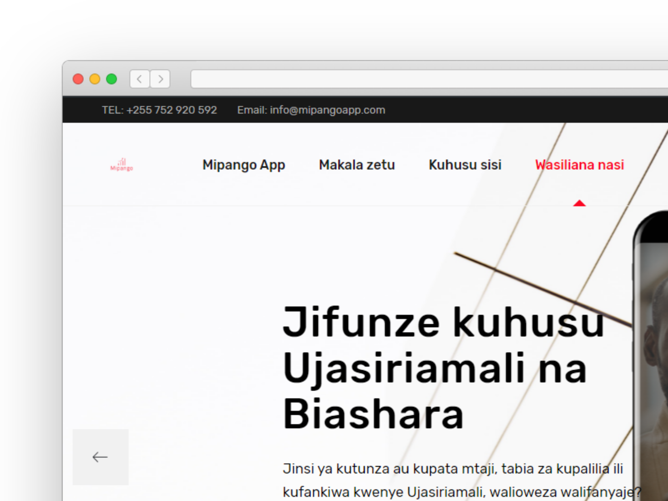Image resolution: width=668 pixels, height=501 pixels.
Task: Click the browser forward arrow button
Action: tap(160, 79)
